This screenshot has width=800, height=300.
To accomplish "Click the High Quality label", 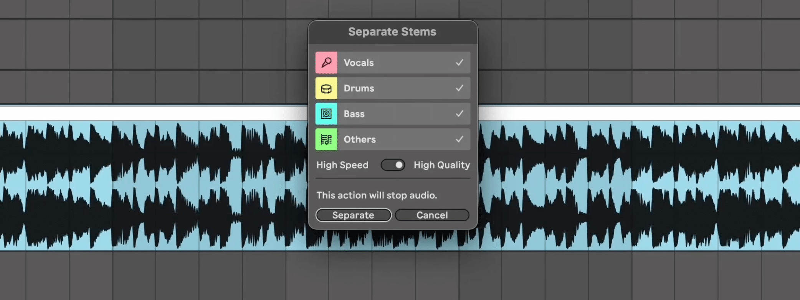I will point(441,165).
